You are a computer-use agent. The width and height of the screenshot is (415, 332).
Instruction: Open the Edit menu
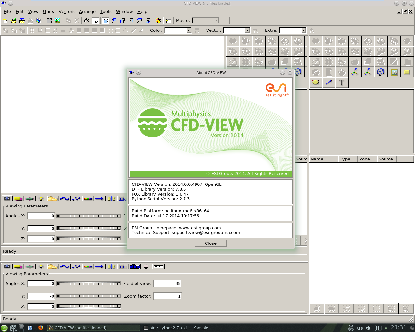coord(19,11)
